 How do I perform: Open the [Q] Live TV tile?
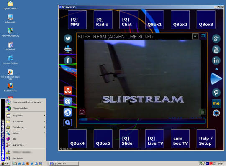154,139
